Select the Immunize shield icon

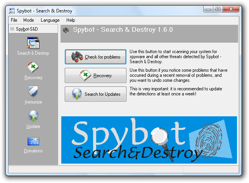33,91
